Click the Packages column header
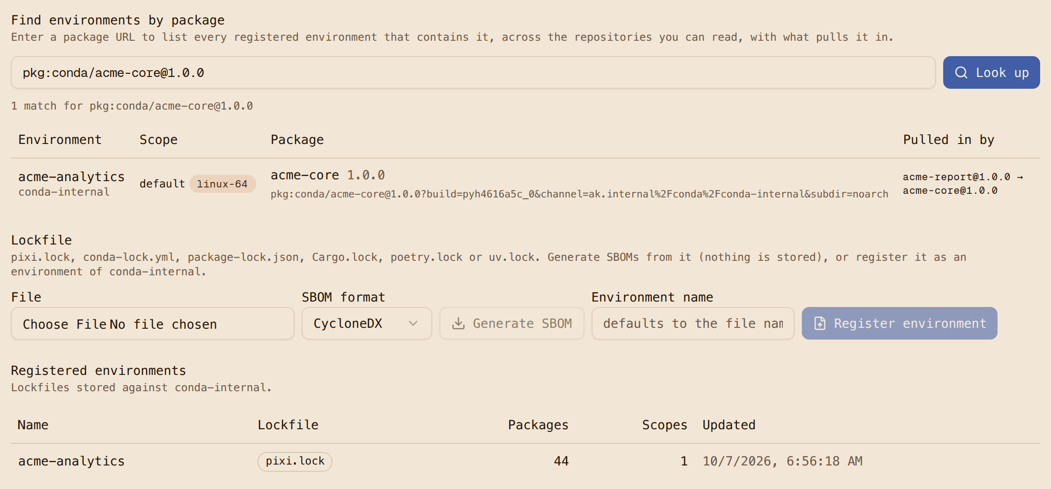The width and height of the screenshot is (1051, 489). click(x=538, y=425)
